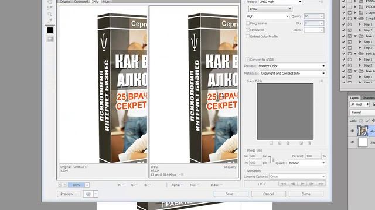Toggle Convert to sRGB checkbox
The width and height of the screenshot is (375, 210).
(247, 60)
